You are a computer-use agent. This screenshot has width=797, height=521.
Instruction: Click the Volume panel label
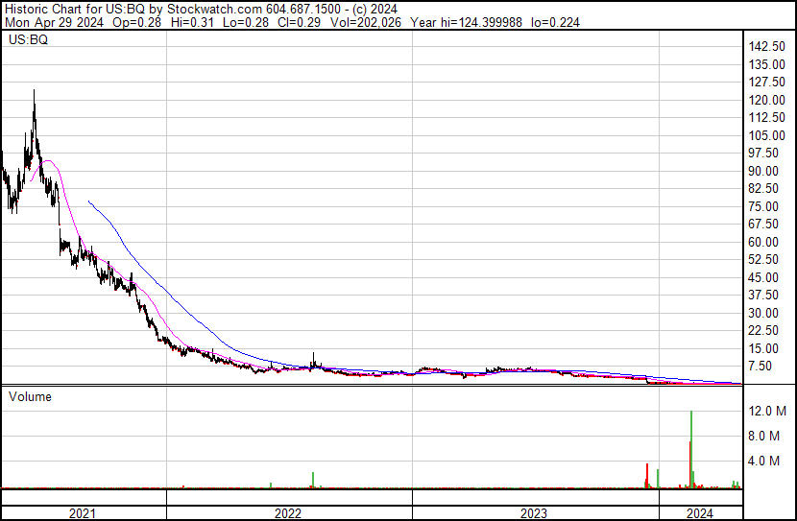(30, 396)
